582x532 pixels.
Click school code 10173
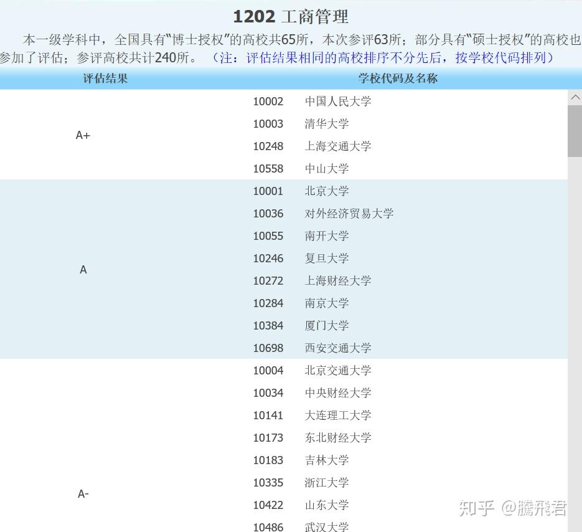pyautogui.click(x=268, y=438)
